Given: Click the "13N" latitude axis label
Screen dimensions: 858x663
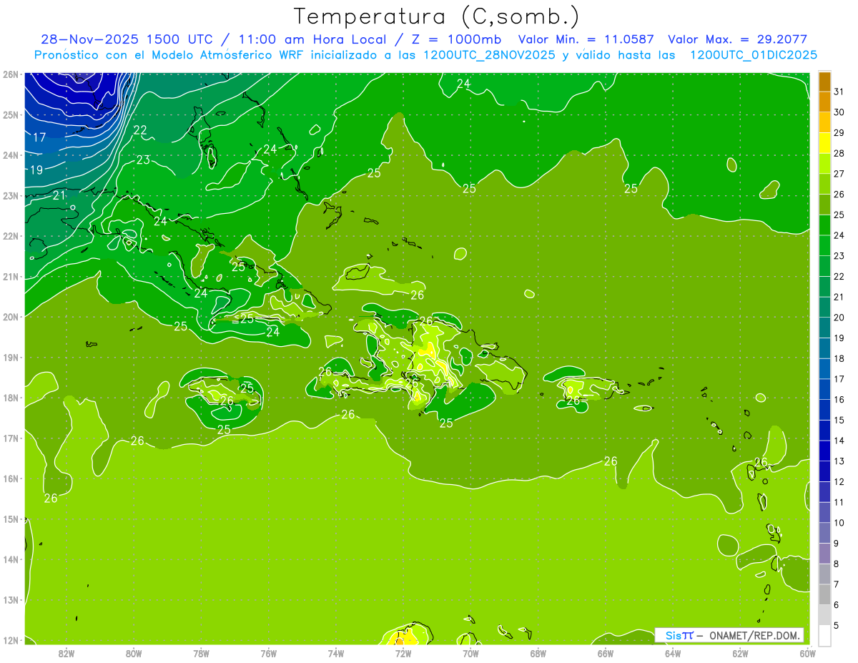Looking at the screenshot, I should coord(10,600).
